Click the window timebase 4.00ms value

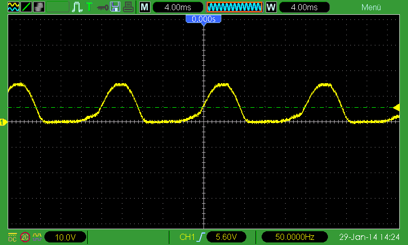tap(304, 7)
